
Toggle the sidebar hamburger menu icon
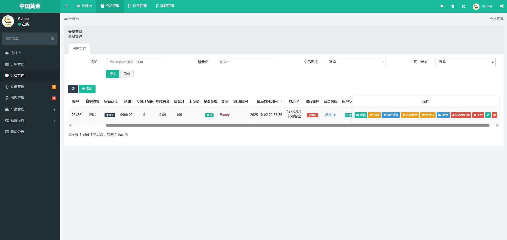coord(66,6)
